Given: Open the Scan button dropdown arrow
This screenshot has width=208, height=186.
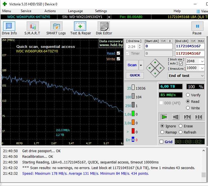Looking at the screenshot, I should point(141,65).
